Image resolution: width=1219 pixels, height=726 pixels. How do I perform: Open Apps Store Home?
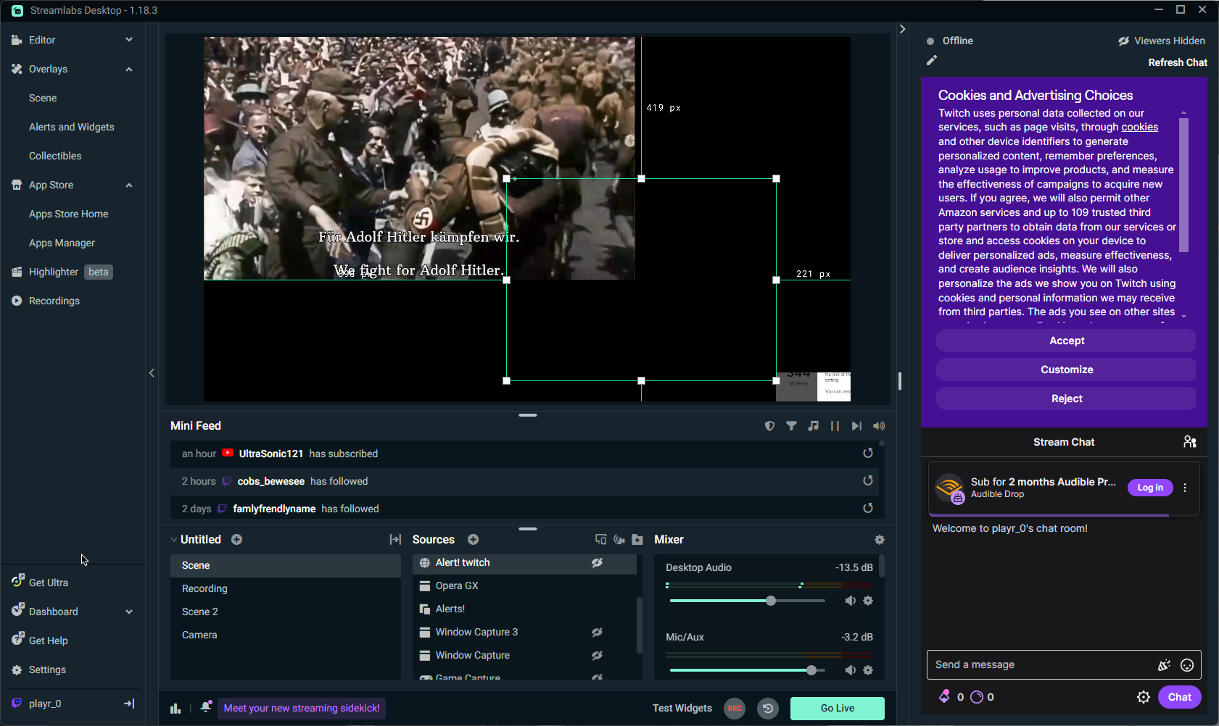69,214
